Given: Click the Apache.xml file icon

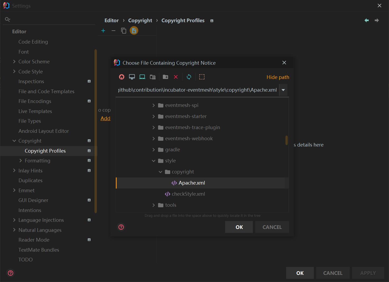Looking at the screenshot, I should 174,183.
